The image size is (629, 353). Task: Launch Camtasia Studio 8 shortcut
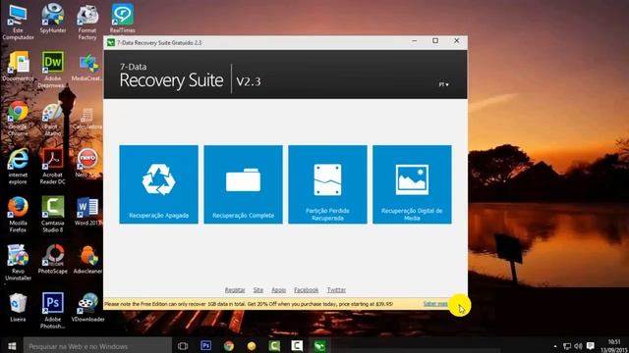click(x=52, y=215)
